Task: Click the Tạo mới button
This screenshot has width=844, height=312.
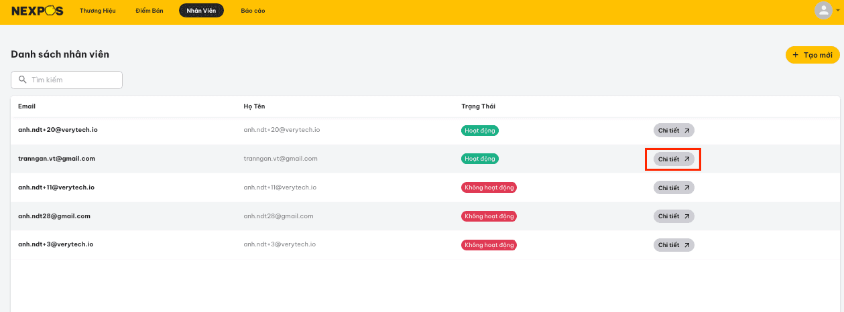Action: [x=812, y=55]
